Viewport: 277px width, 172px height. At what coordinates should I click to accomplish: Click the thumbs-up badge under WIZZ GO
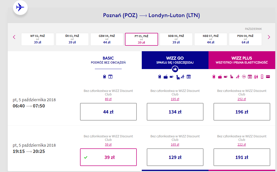(x=175, y=69)
